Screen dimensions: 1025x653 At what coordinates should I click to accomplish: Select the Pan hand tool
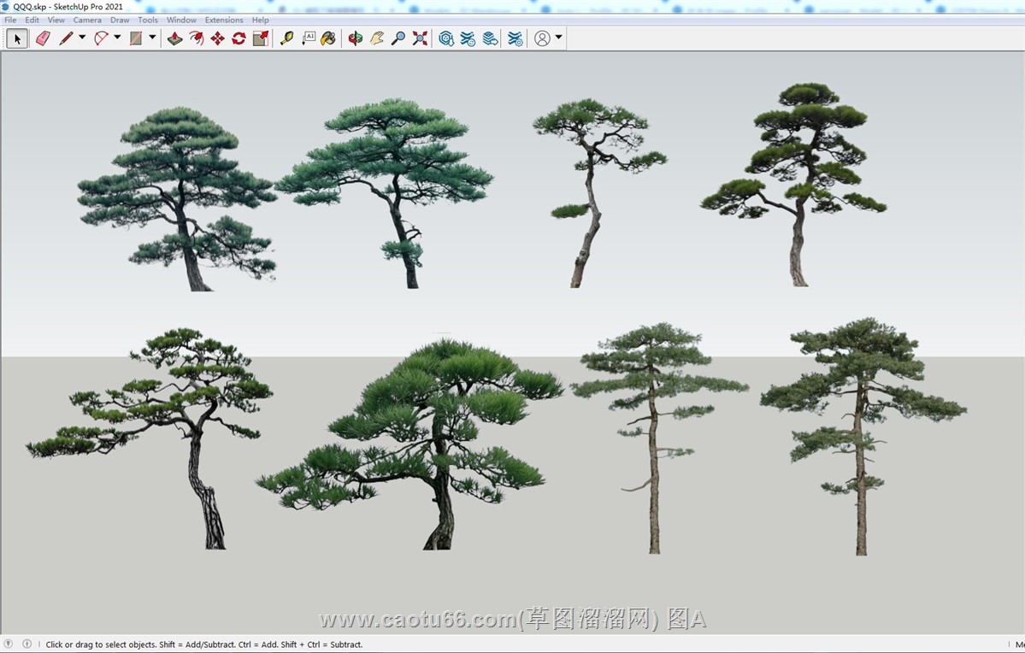(x=376, y=38)
